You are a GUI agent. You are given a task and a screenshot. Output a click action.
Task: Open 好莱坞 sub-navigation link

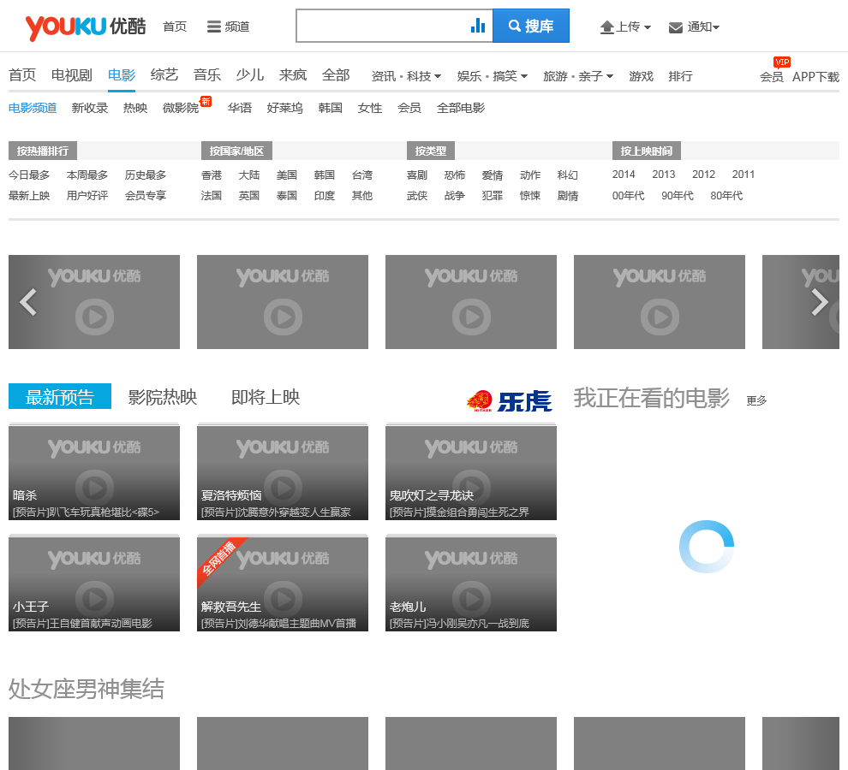click(x=285, y=108)
